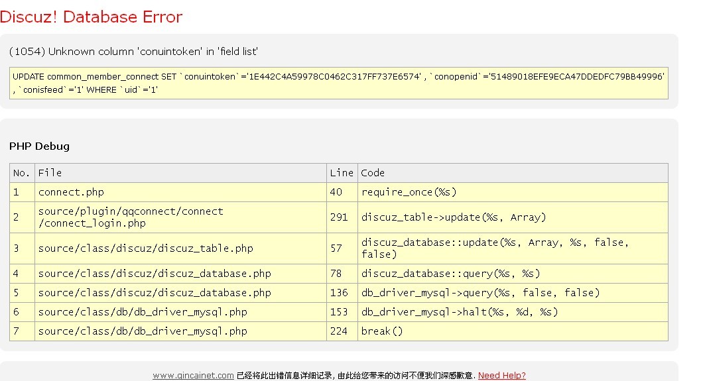Image resolution: width=703 pixels, height=381 pixels.
Task: Click the 'File' column header
Action: pyautogui.click(x=180, y=173)
